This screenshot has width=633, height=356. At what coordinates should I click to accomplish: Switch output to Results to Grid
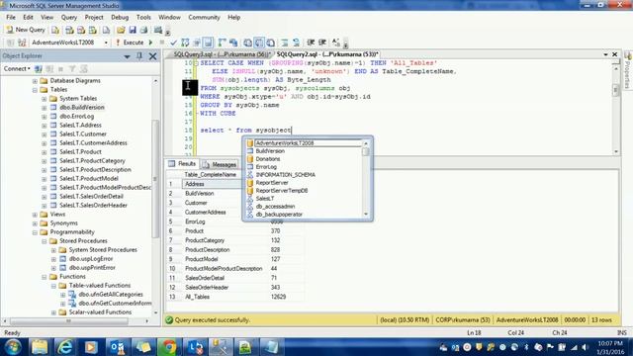coord(259,43)
